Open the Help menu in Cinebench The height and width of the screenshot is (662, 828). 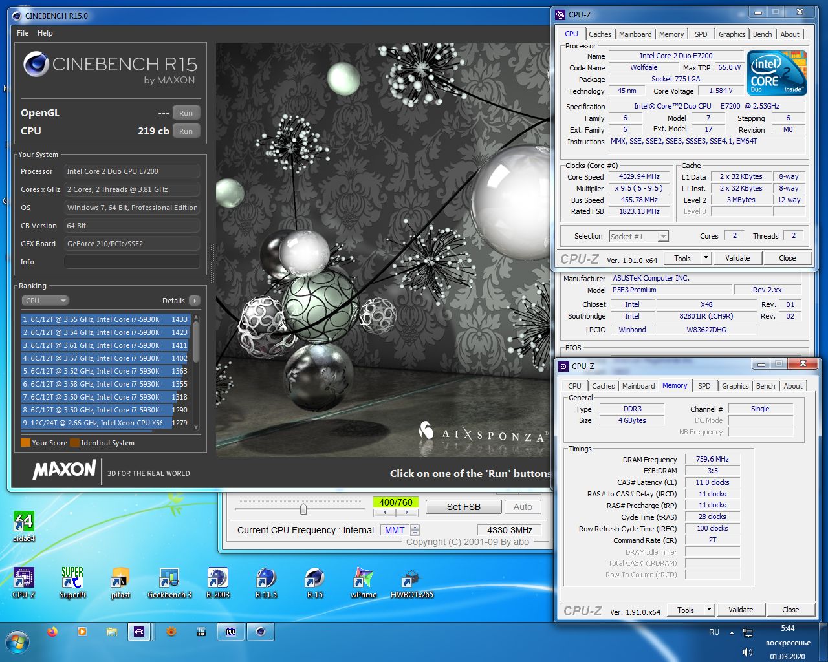[x=45, y=33]
